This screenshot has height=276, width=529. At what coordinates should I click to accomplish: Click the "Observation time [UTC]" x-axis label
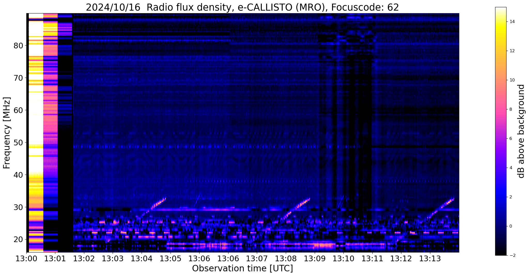coord(242,268)
